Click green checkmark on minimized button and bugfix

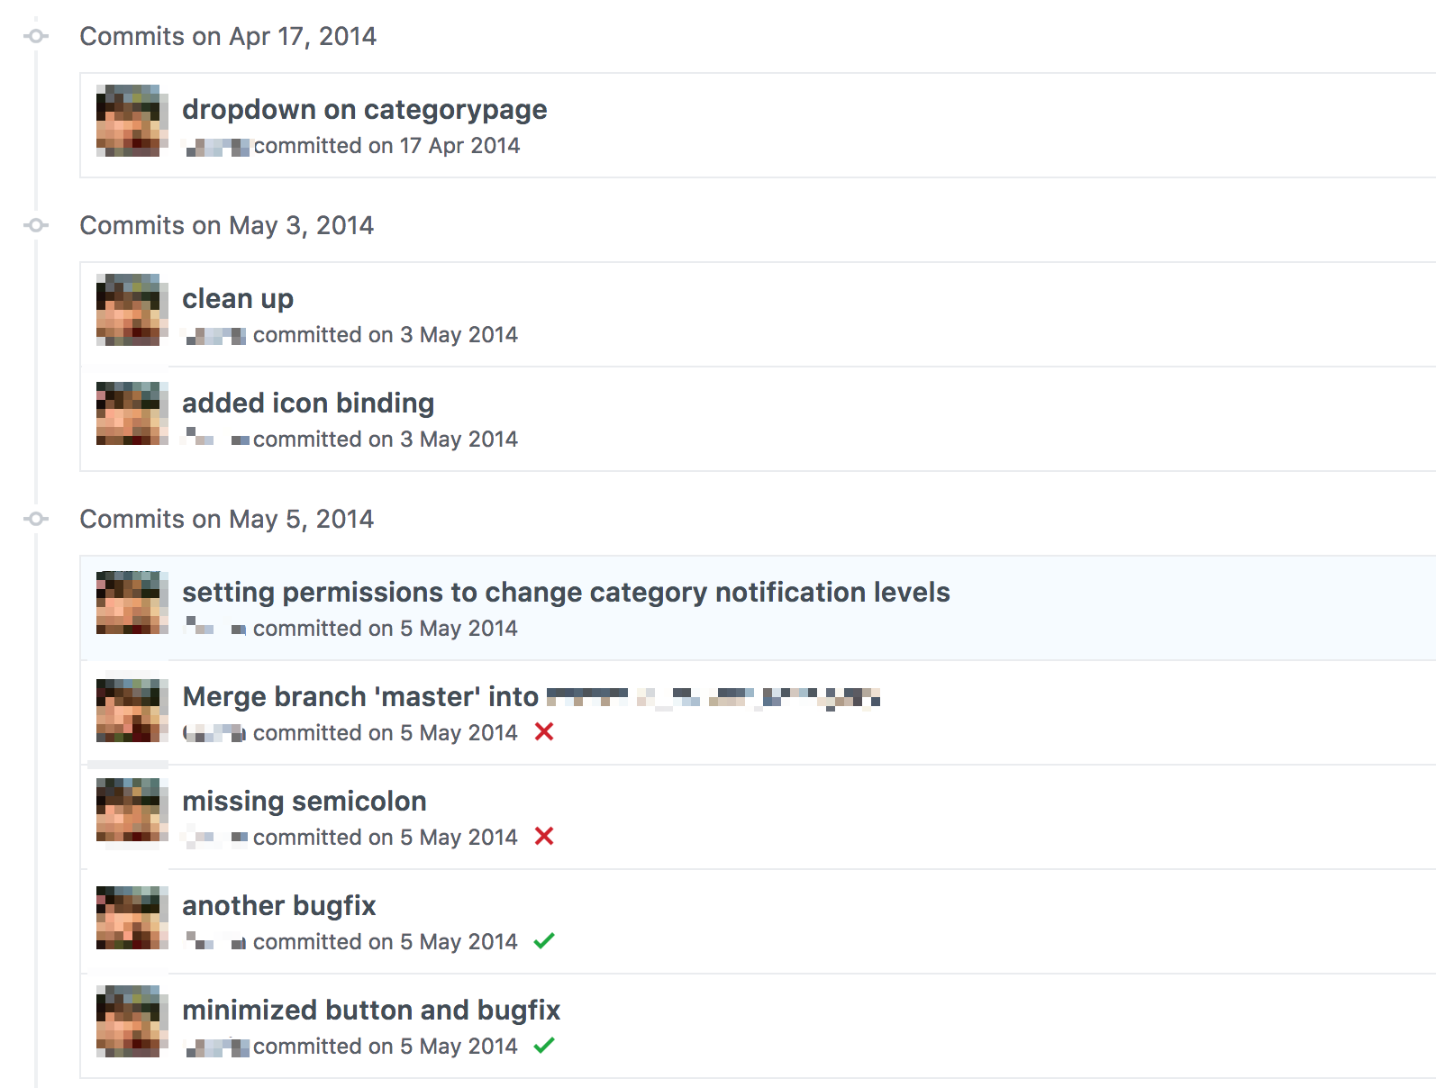[543, 1046]
